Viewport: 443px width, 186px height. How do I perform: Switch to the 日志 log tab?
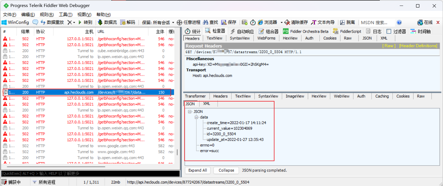tap(374, 31)
